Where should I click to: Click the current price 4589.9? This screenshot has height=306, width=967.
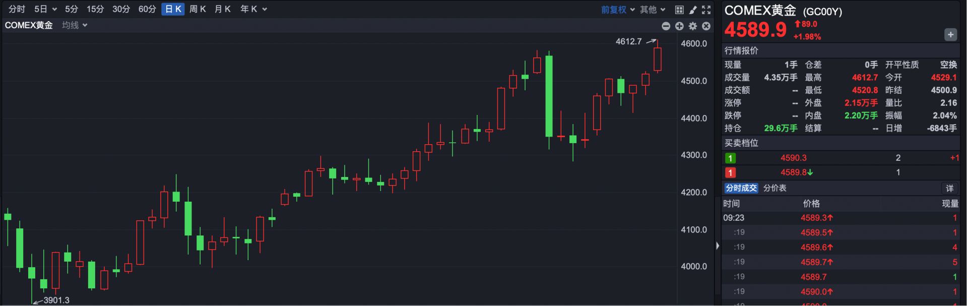click(755, 30)
